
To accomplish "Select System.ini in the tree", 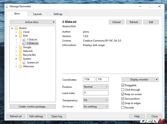I will click(33, 63).
